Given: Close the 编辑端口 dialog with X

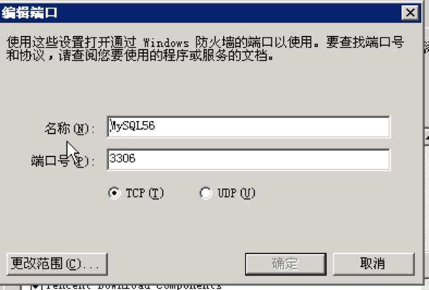Looking at the screenshot, I should point(410,12).
